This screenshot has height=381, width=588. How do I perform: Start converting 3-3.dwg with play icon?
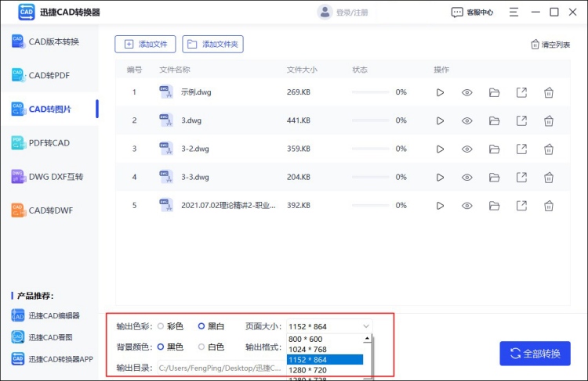tap(440, 178)
